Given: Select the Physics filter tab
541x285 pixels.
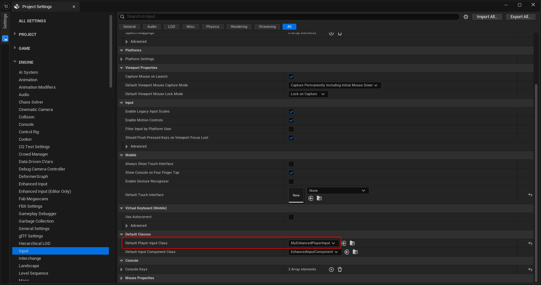Looking at the screenshot, I should 213,27.
